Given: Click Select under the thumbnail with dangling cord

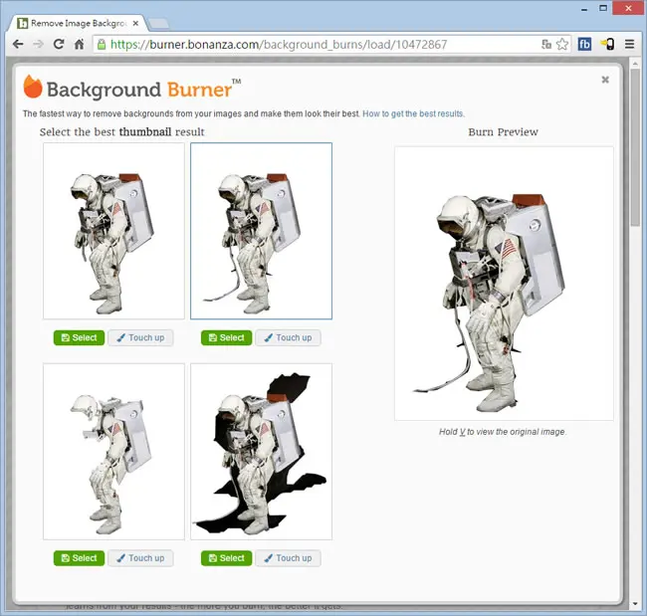Looking at the screenshot, I should point(226,338).
